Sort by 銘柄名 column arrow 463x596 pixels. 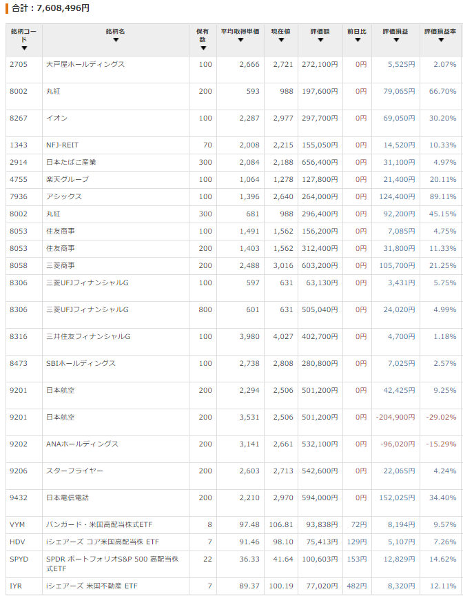coord(116,40)
